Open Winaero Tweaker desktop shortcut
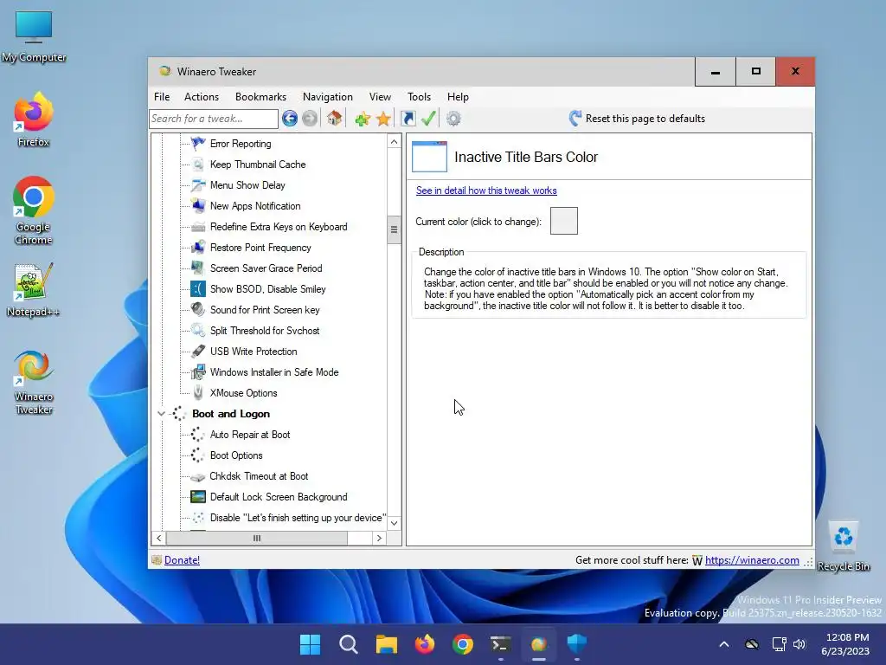The height and width of the screenshot is (665, 886). (x=34, y=382)
